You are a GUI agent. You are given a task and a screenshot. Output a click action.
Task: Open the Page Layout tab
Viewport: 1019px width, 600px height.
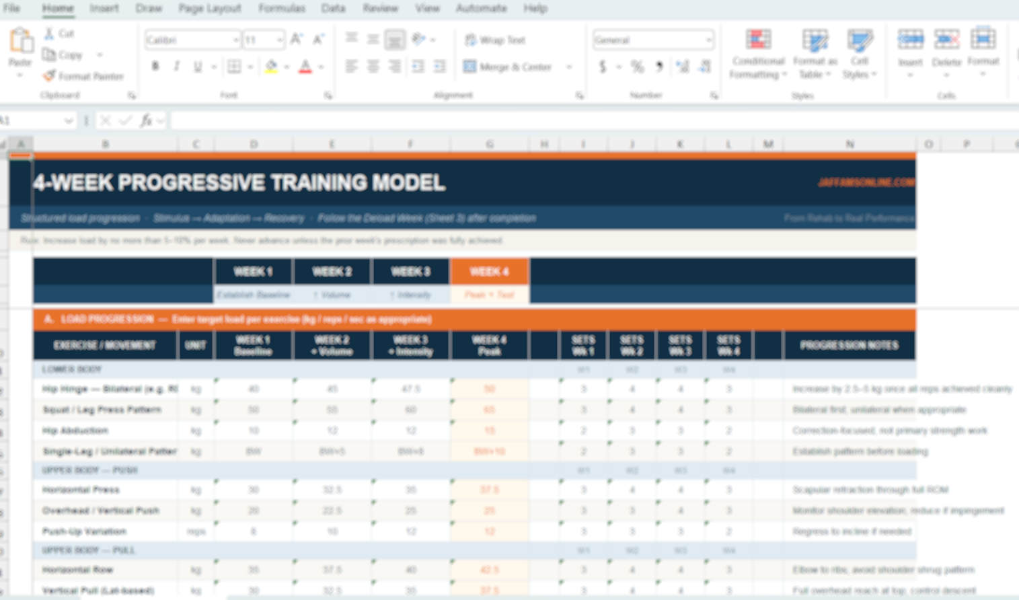click(209, 8)
